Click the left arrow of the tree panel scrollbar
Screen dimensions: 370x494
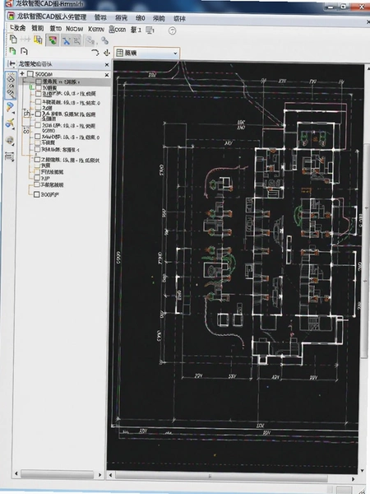click(16, 474)
